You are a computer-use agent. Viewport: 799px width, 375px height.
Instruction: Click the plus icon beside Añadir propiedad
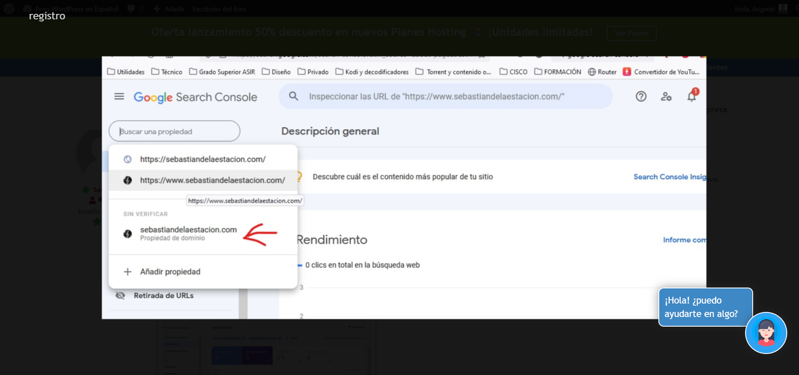pyautogui.click(x=128, y=272)
